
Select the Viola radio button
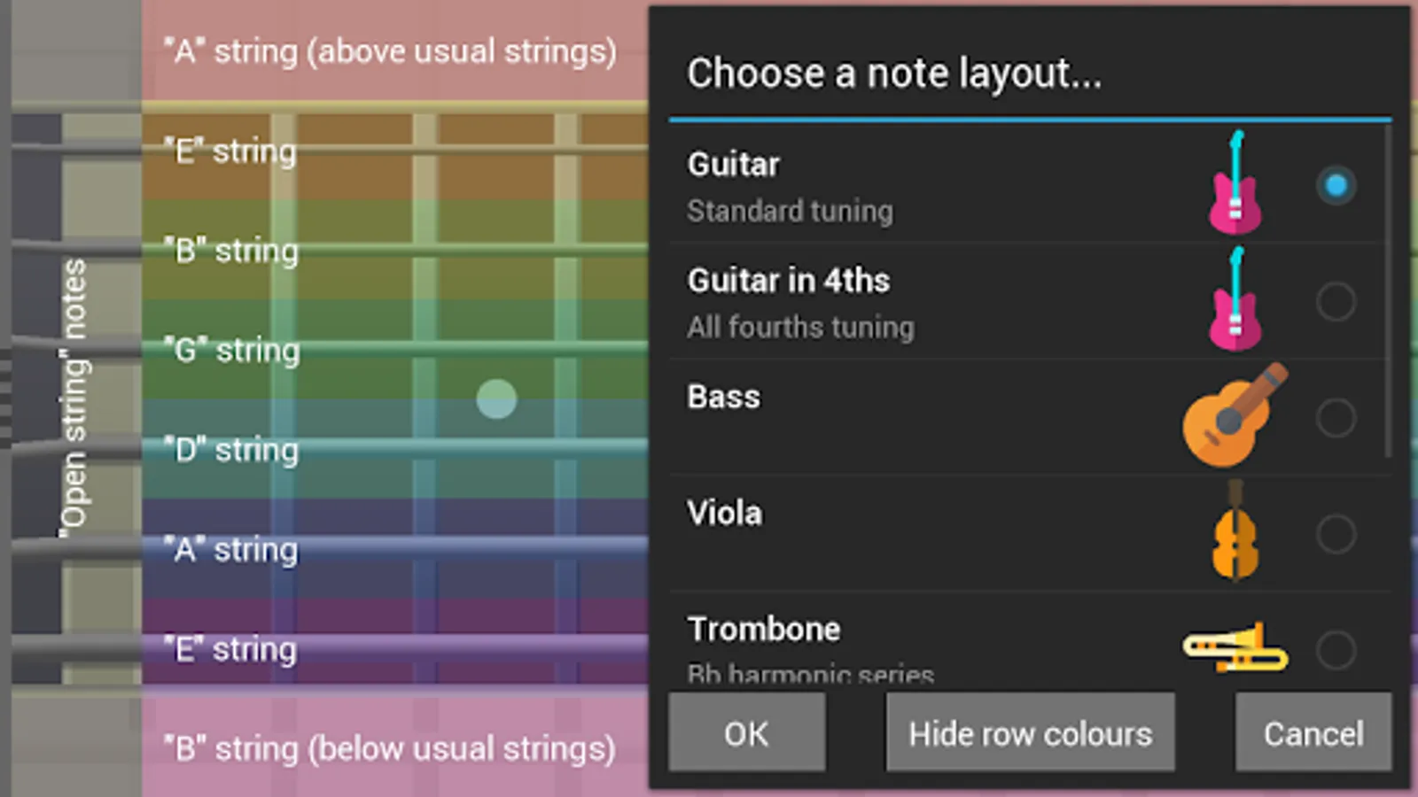(1336, 533)
